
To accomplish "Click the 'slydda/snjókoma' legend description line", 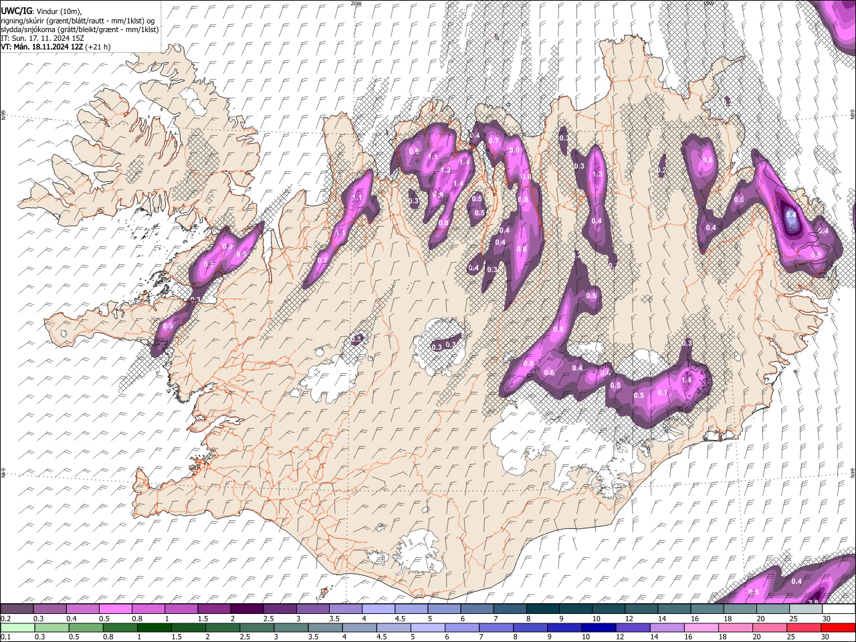I will 80,29.
